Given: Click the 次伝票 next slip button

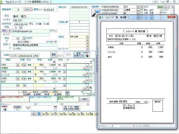Looking at the screenshot, I should (x=71, y=108).
